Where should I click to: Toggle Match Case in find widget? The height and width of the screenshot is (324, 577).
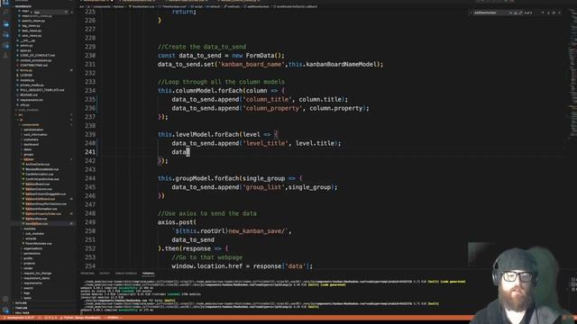tap(511, 13)
